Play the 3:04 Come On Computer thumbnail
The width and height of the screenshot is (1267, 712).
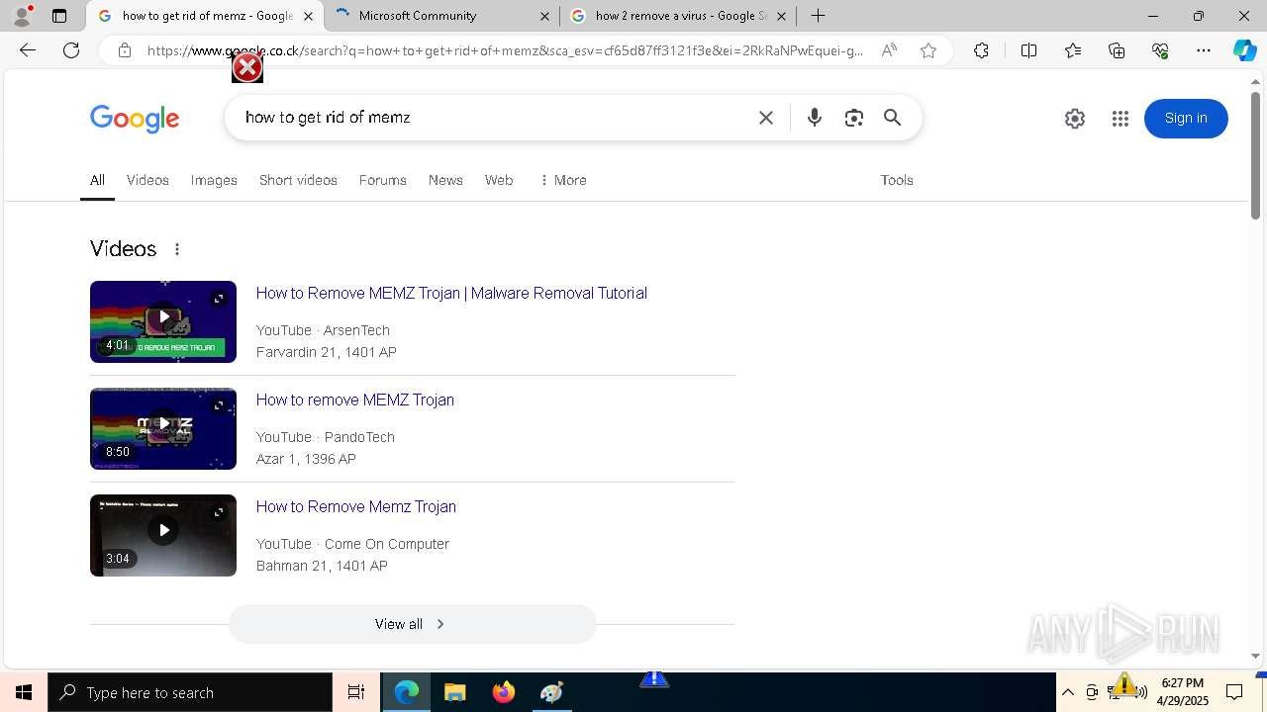click(163, 535)
